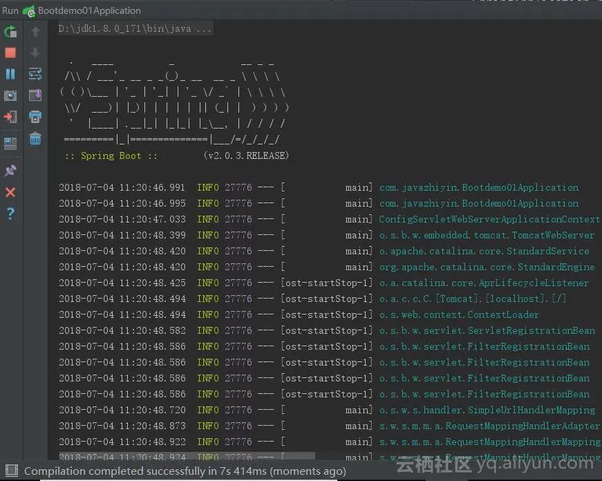The image size is (602, 481).
Task: Dump threads using the camera icon
Action: pos(10,95)
